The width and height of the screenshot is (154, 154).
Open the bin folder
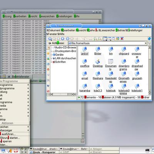coord(111,51)
